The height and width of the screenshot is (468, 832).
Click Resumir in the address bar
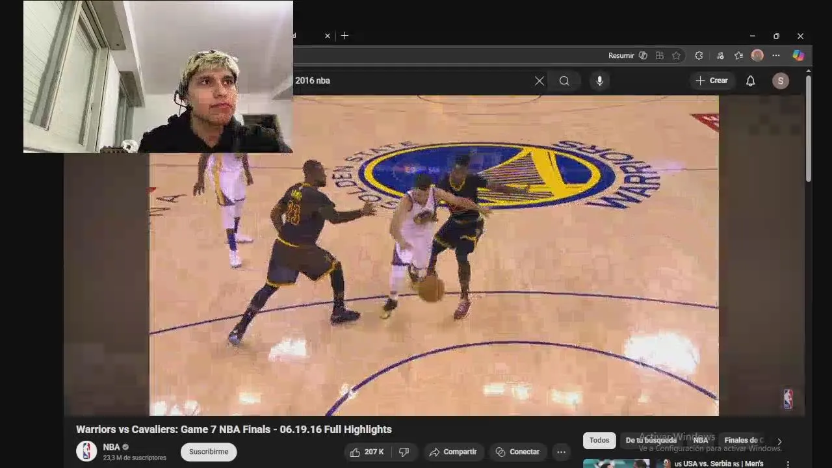tap(621, 56)
